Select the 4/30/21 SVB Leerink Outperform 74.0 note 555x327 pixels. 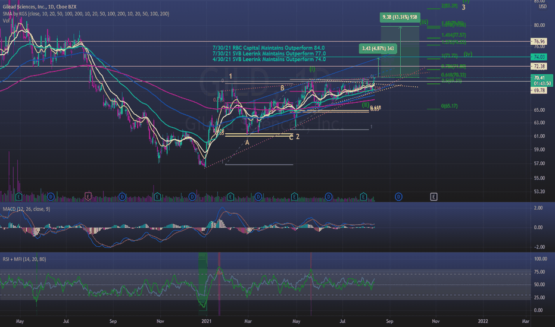point(269,59)
